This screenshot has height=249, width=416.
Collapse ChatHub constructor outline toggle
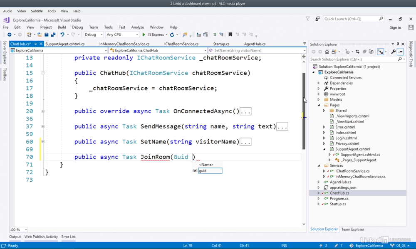(x=43, y=73)
